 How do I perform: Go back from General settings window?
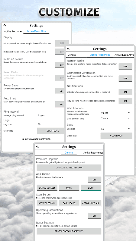(37, 147)
